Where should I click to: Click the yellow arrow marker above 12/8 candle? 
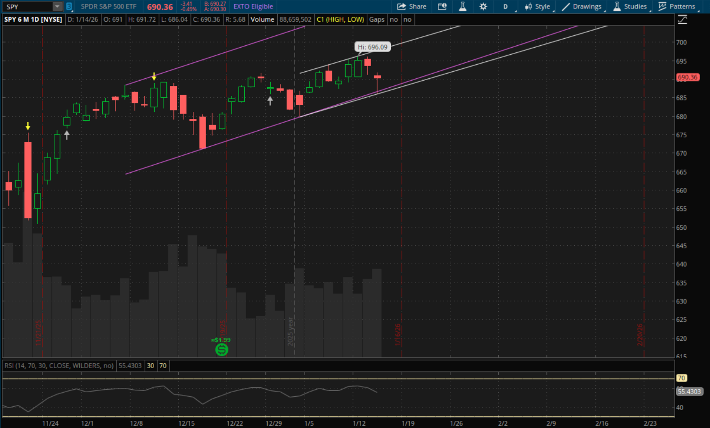pyautogui.click(x=154, y=76)
